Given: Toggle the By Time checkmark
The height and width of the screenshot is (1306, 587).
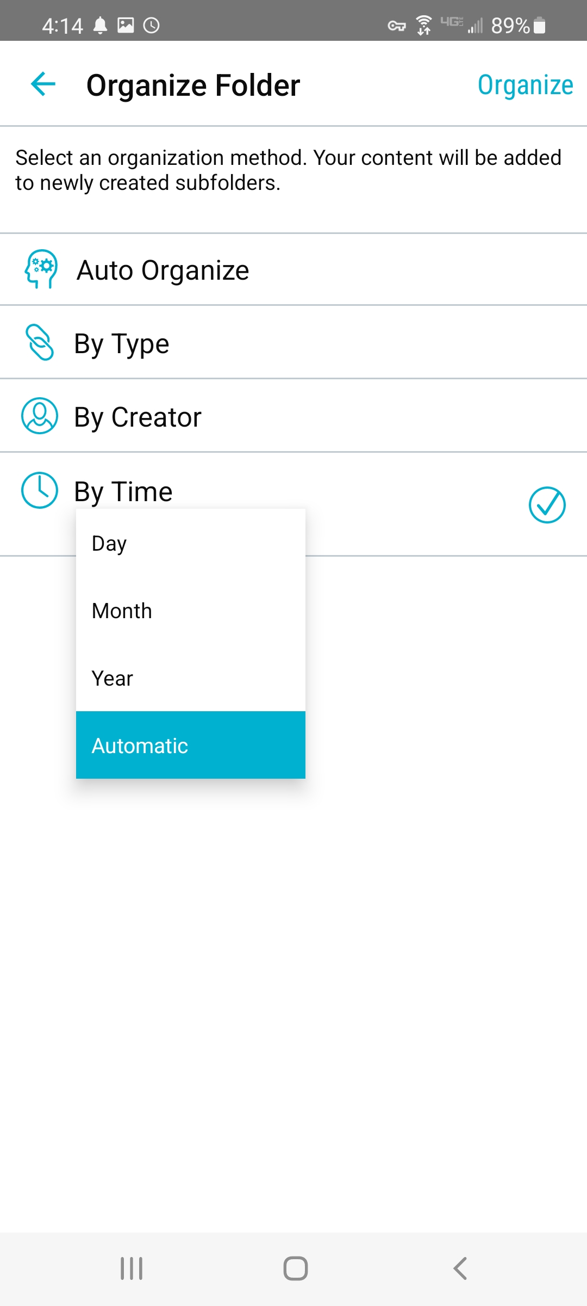Looking at the screenshot, I should [x=547, y=505].
